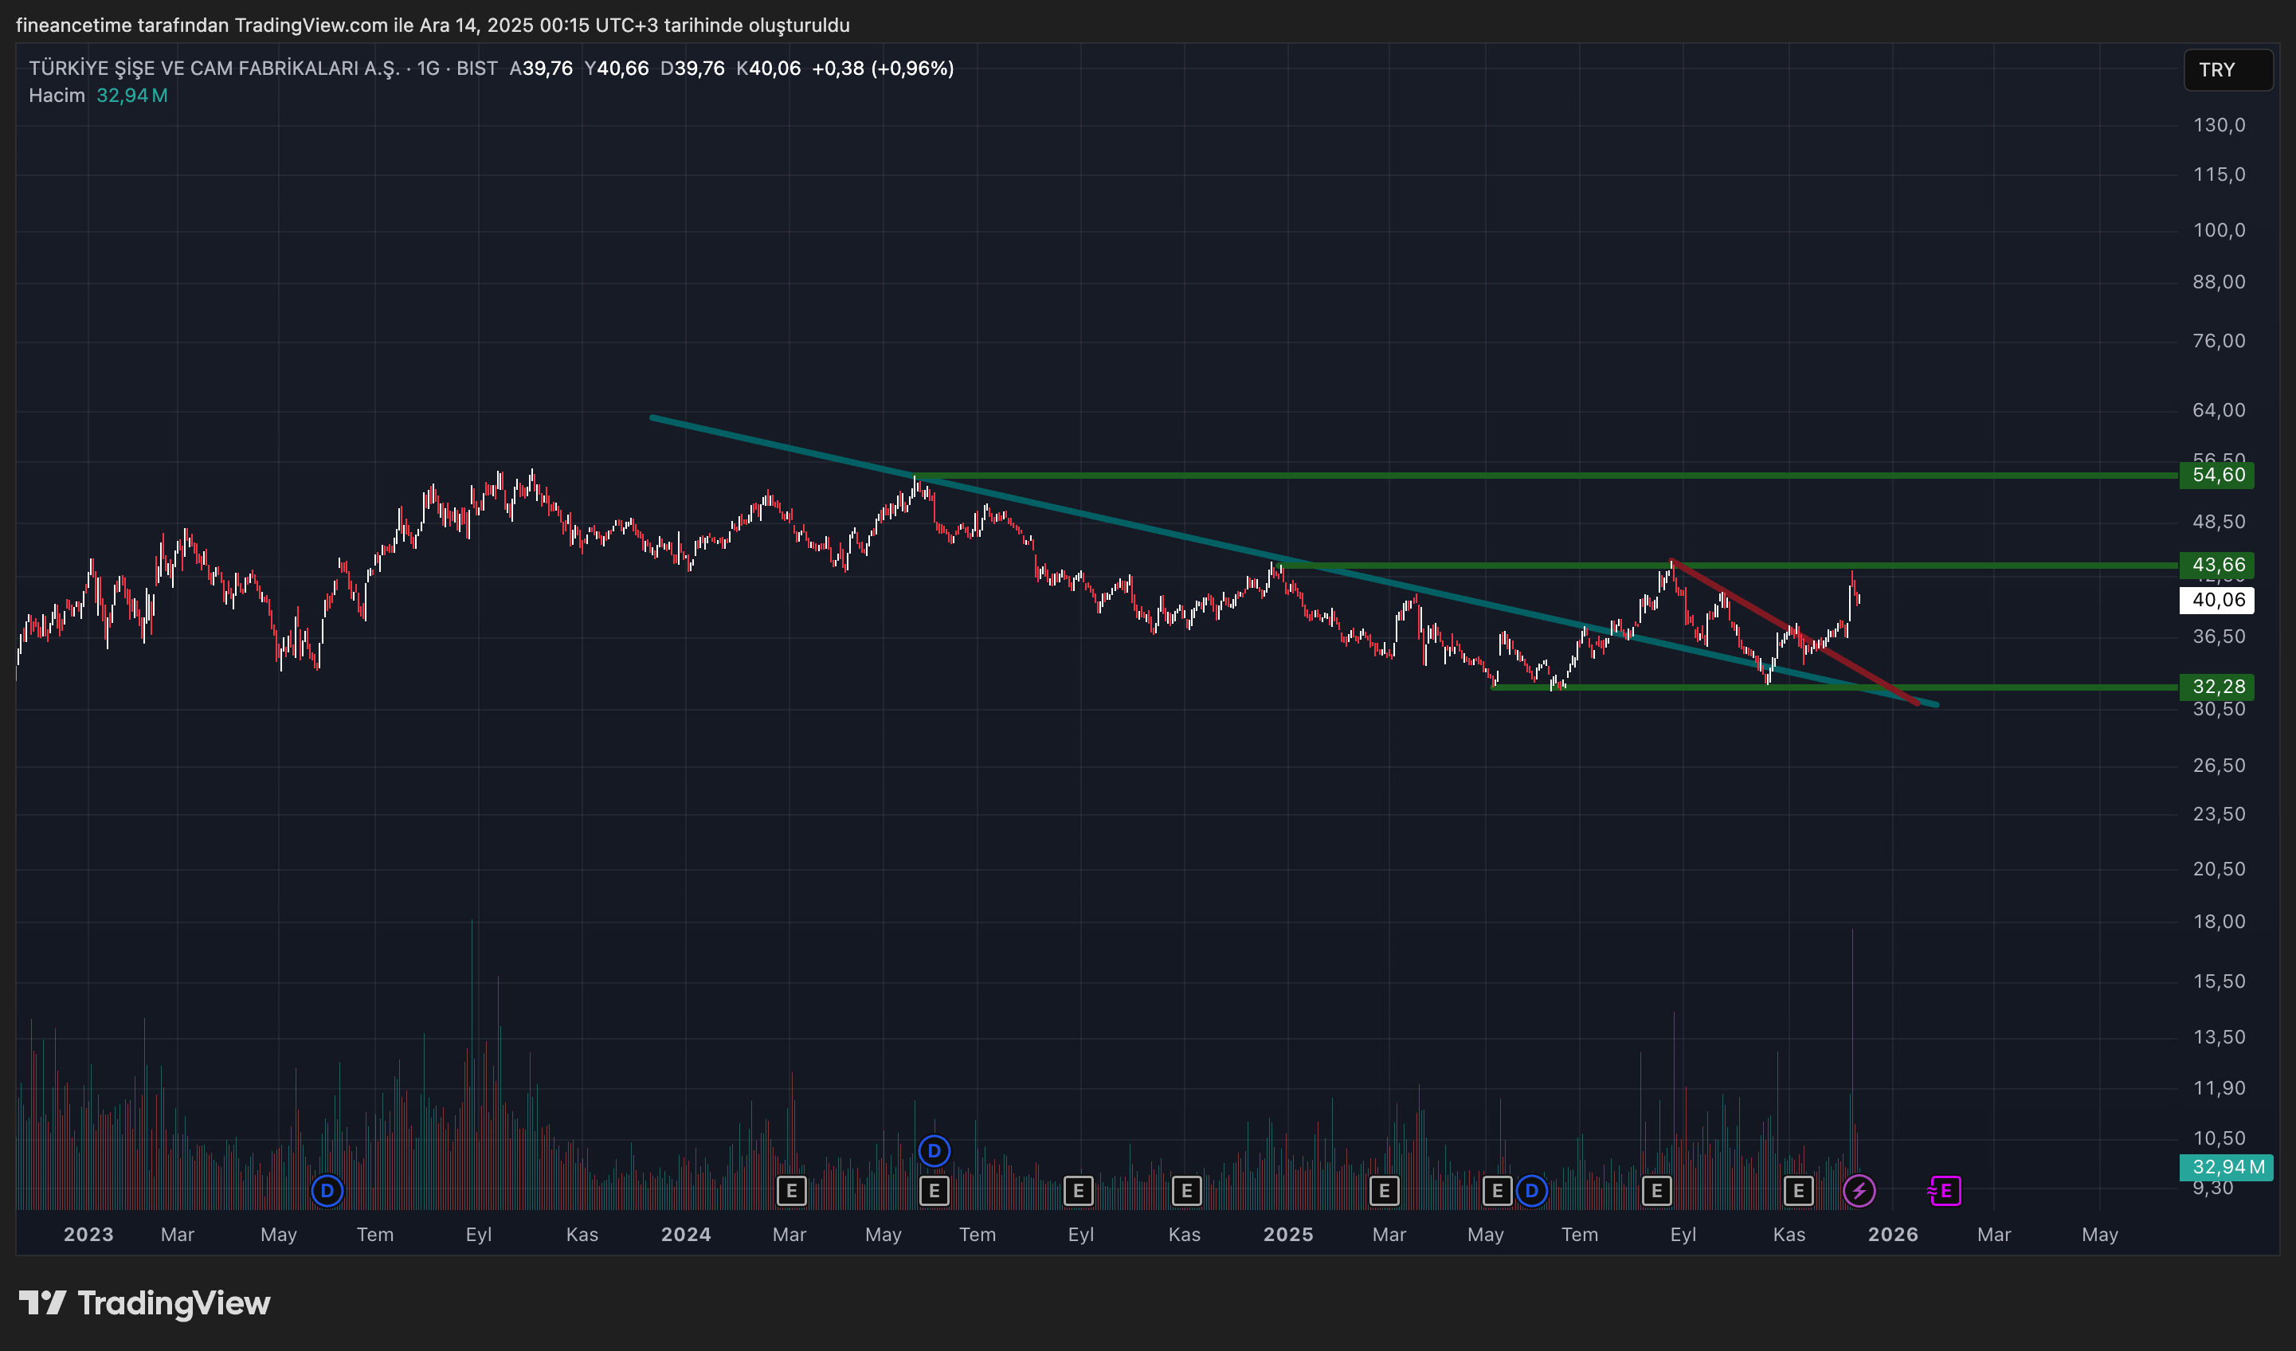Screen dimensions: 2296x1351
Task: Click the dividend D marker near May 2023
Action: pos(327,1190)
